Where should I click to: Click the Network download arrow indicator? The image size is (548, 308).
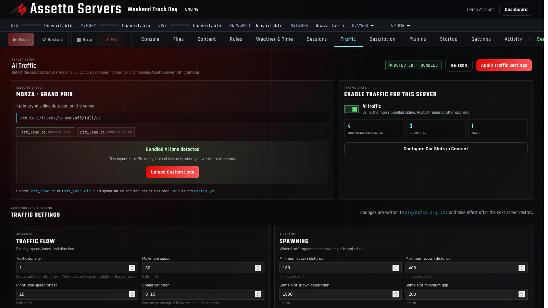click(x=311, y=25)
